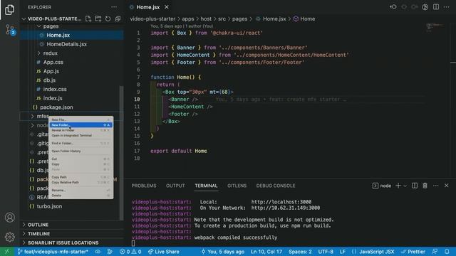Open the Source Control view with badge
Screen dimensions: 456x256
(x=10, y=30)
